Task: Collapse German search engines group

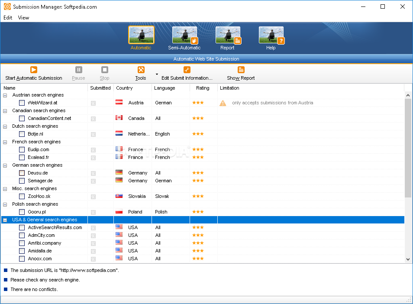Action: click(5, 165)
